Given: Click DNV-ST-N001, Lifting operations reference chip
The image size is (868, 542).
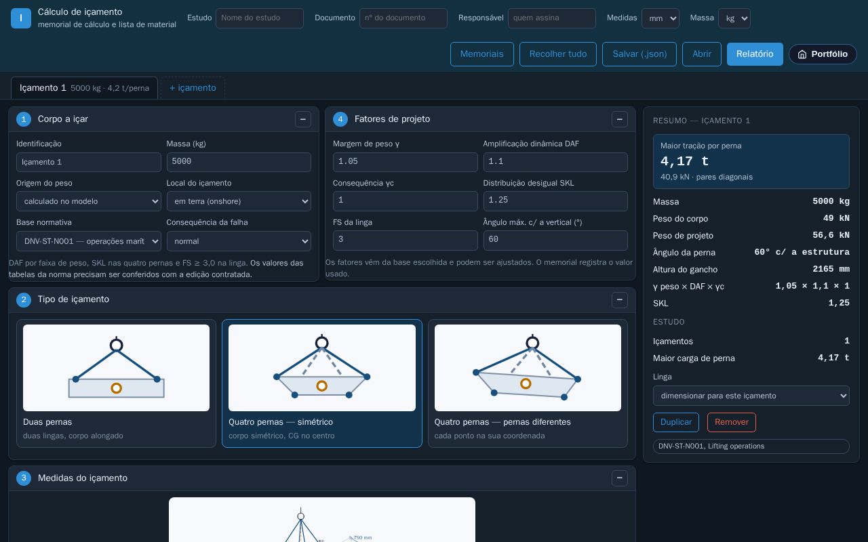Looking at the screenshot, I should point(751,446).
